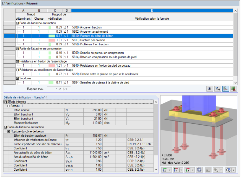Select row '5811) Rupture par division'
241x177 pixels.
pyautogui.click(x=118, y=40)
